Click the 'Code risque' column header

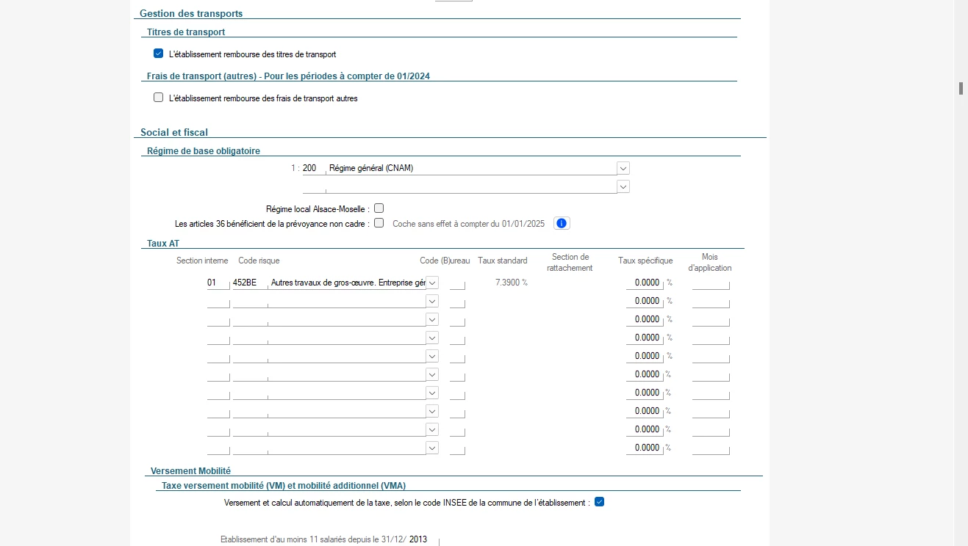point(259,261)
